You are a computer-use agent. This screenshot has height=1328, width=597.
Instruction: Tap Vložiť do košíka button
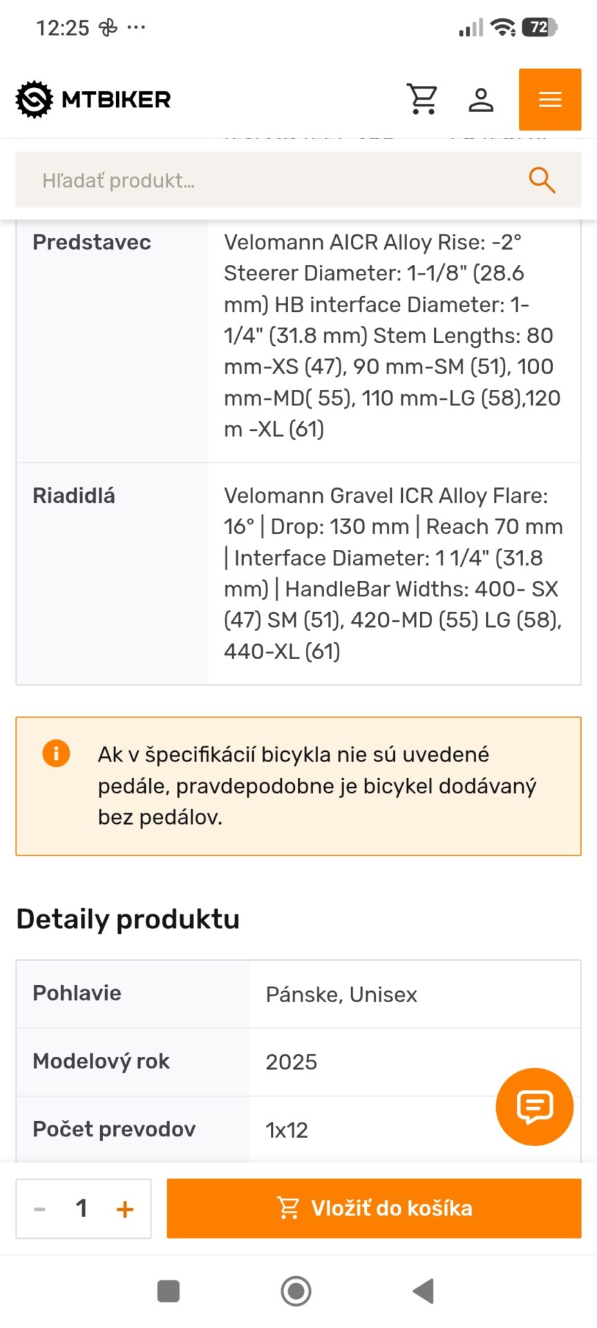[x=374, y=1208]
